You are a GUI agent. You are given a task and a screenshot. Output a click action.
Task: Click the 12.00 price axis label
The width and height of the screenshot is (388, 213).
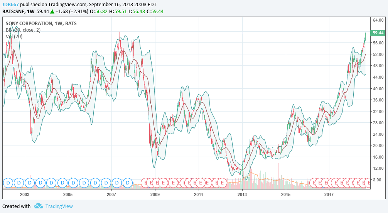378,168
